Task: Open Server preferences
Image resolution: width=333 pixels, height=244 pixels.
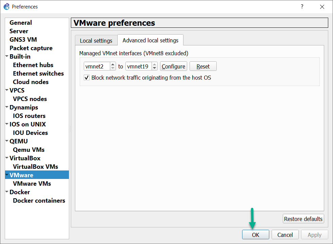Action: click(19, 31)
